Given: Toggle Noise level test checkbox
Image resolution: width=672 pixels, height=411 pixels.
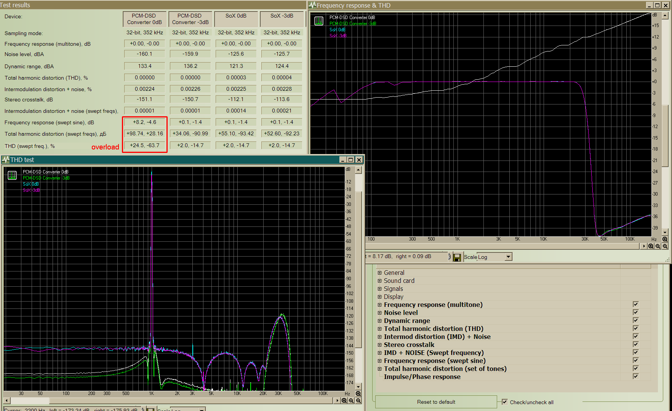Looking at the screenshot, I should click(635, 312).
